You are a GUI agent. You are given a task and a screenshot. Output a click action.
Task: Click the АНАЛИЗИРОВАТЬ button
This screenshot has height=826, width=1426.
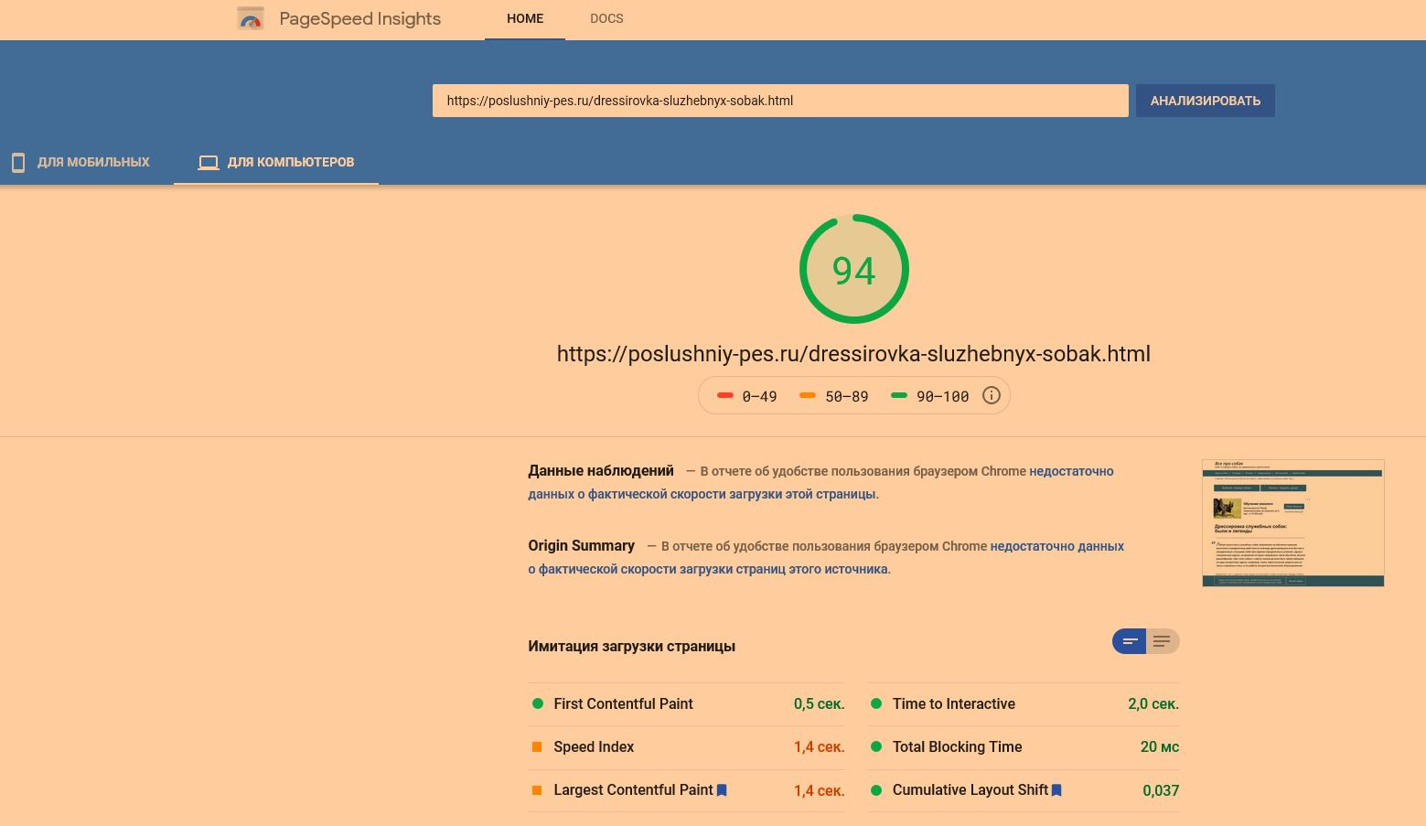click(1206, 101)
